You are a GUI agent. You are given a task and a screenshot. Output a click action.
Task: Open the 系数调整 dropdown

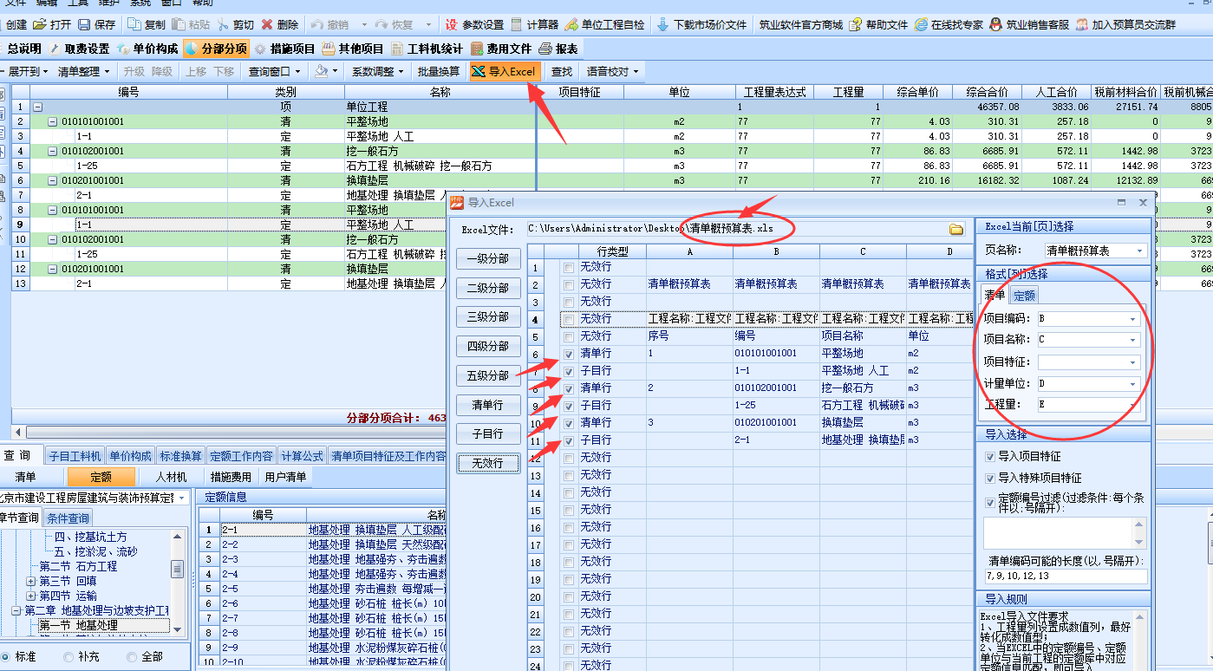click(378, 71)
